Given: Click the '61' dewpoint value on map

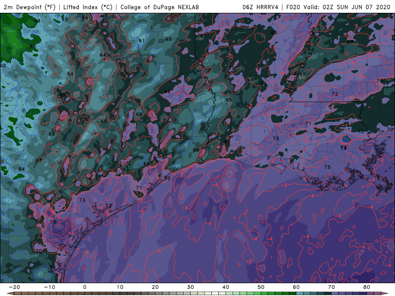Looking at the screenshot, I should coord(142,40).
